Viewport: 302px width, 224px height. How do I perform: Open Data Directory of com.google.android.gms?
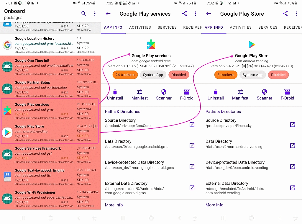coord(192,145)
